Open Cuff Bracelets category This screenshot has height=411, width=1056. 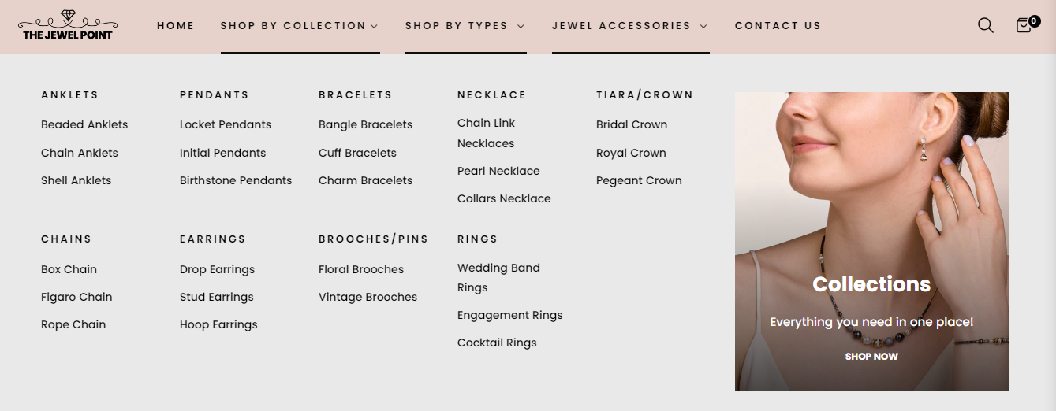tap(357, 153)
